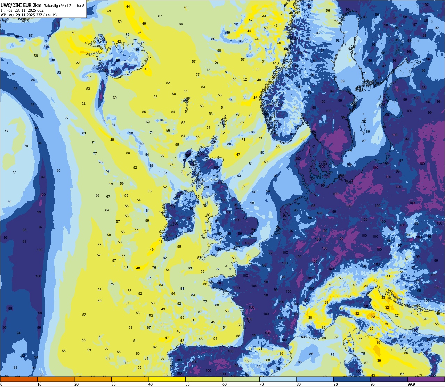Select the 30–40 legend color segment

(130, 379)
